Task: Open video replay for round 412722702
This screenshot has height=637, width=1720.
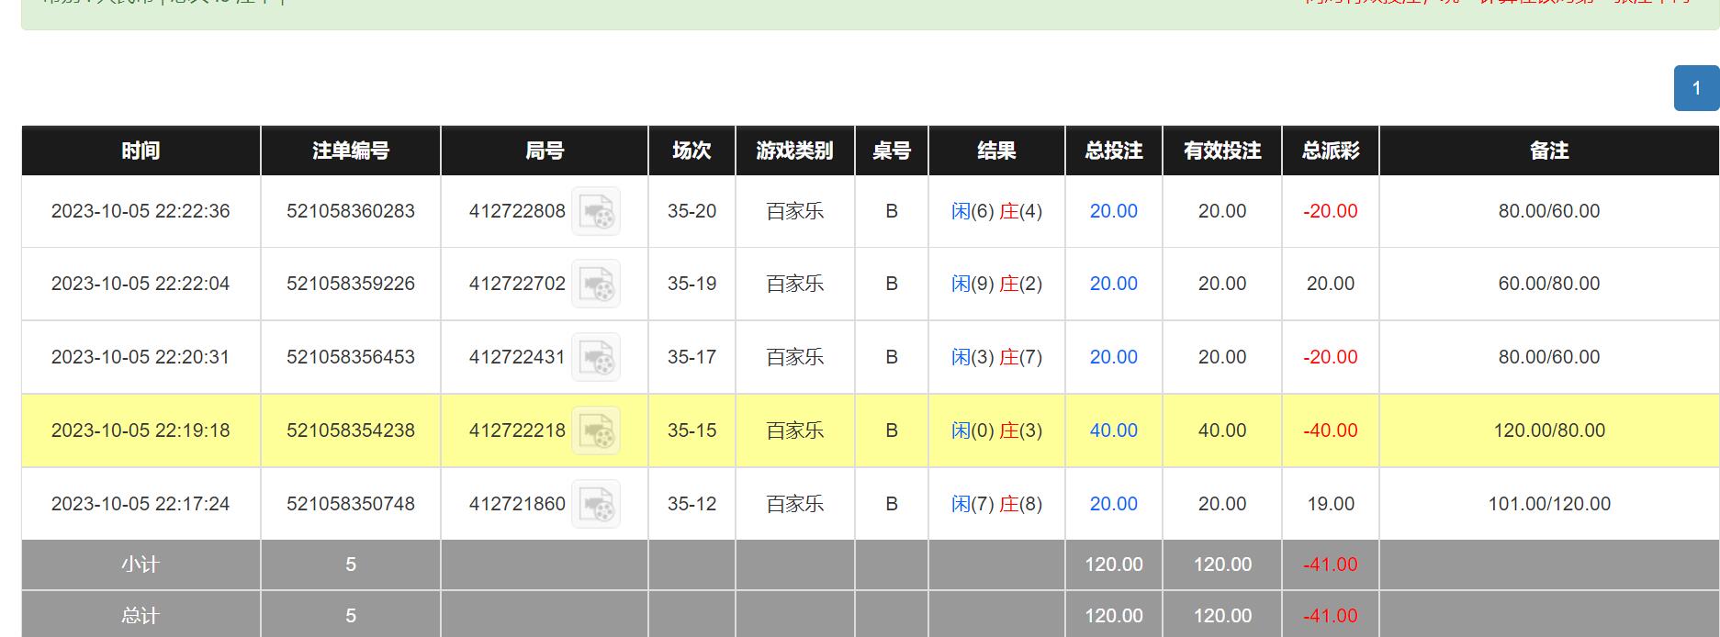Action: pyautogui.click(x=596, y=284)
